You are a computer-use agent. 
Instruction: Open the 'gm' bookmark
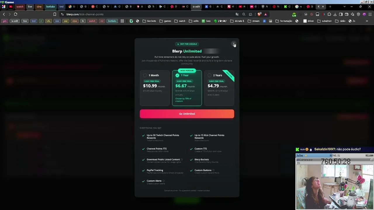point(5,21)
